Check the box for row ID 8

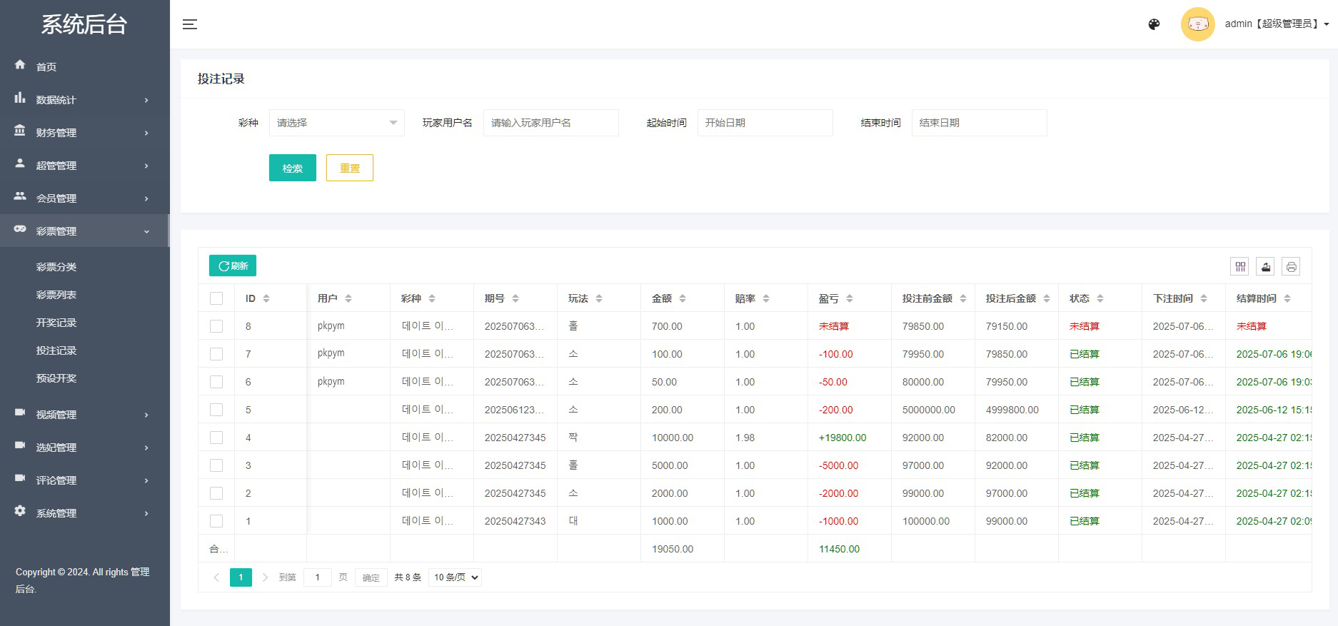216,326
